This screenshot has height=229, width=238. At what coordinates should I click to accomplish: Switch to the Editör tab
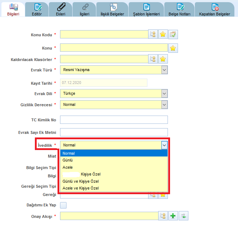click(37, 9)
